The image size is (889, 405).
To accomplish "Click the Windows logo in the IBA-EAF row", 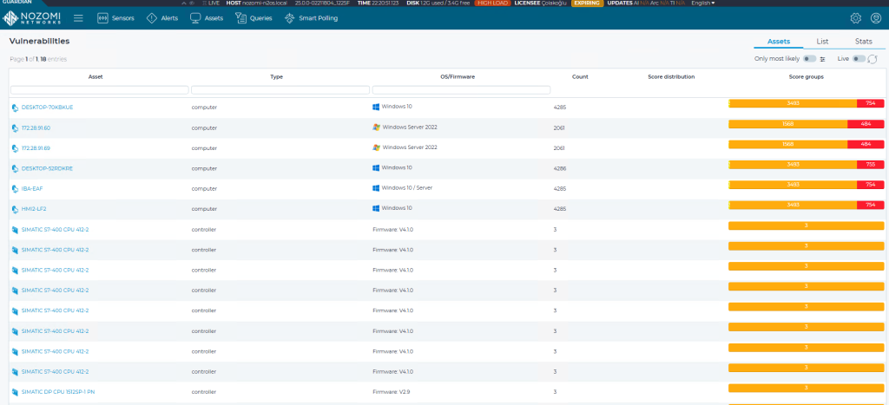I will point(375,187).
